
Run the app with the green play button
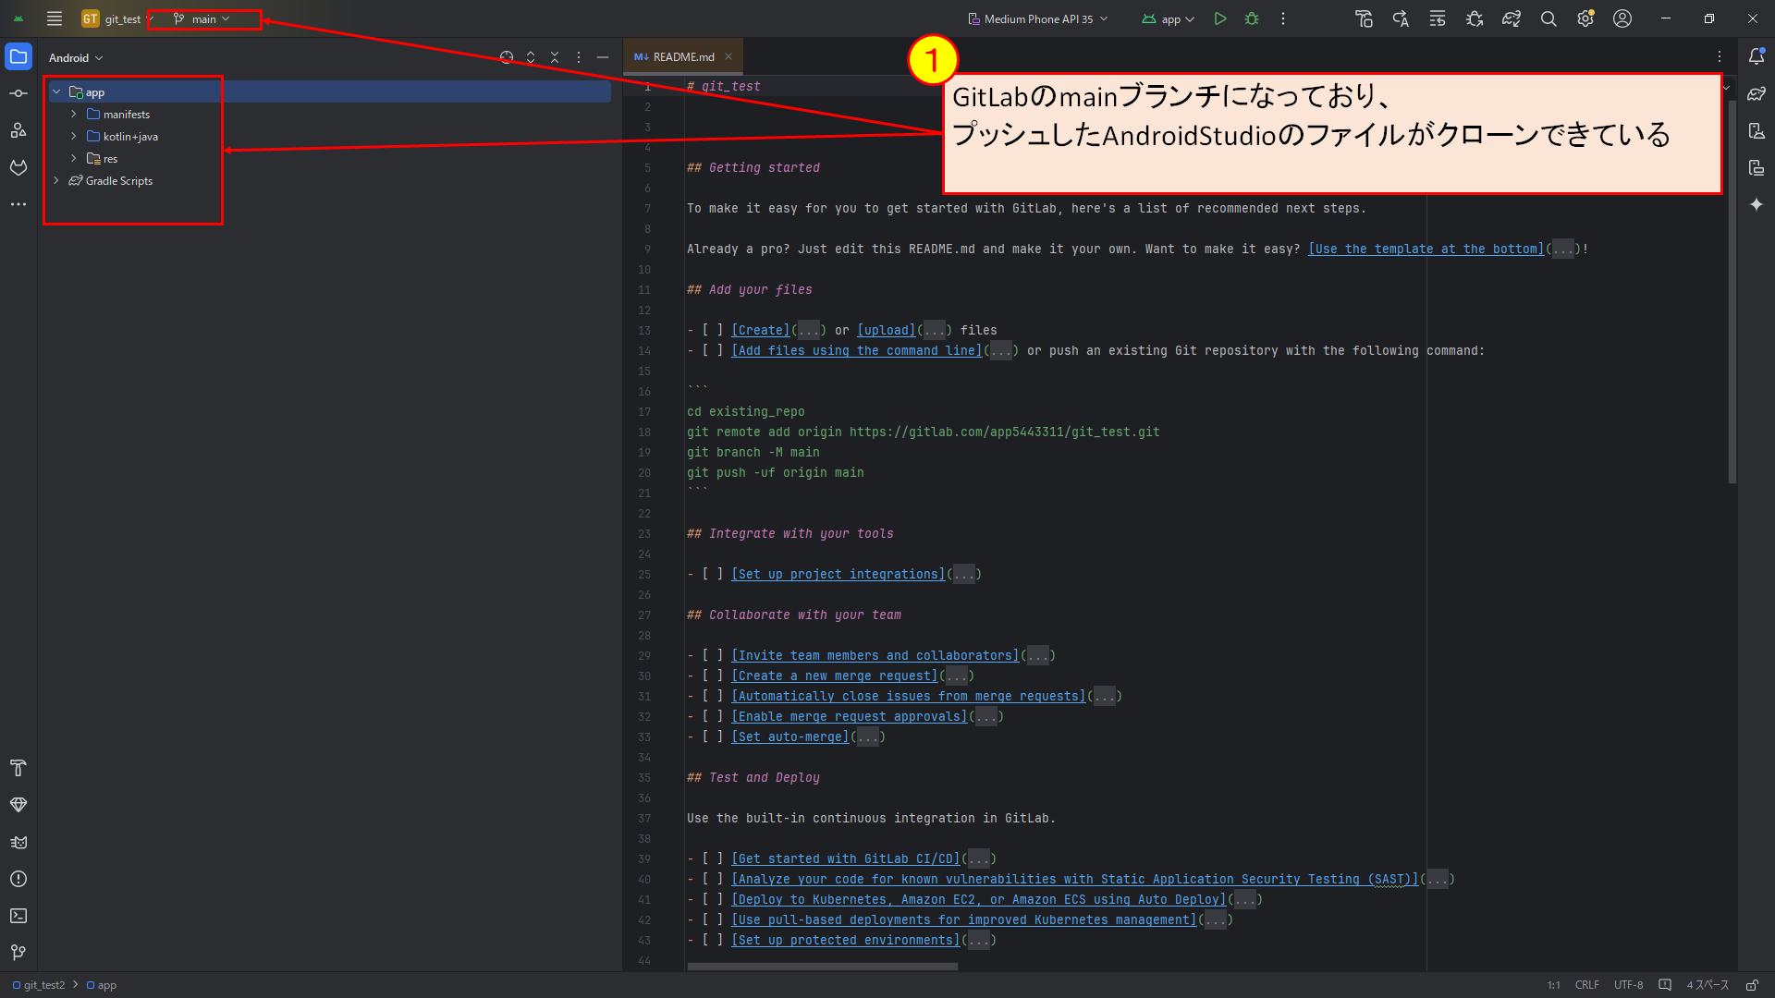tap(1220, 18)
